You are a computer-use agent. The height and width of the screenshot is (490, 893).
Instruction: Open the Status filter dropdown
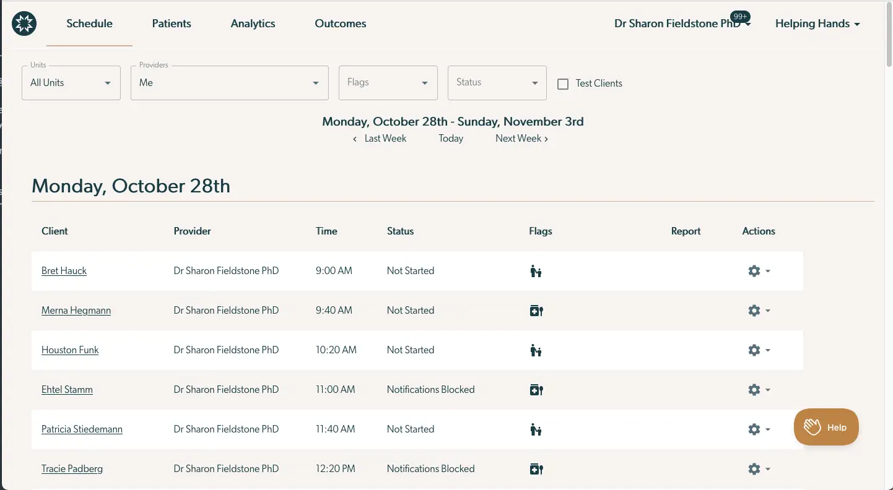pyautogui.click(x=497, y=82)
